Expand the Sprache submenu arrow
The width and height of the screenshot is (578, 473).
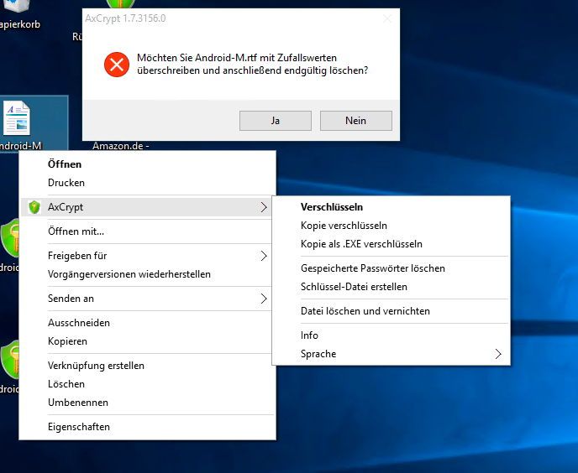(498, 354)
